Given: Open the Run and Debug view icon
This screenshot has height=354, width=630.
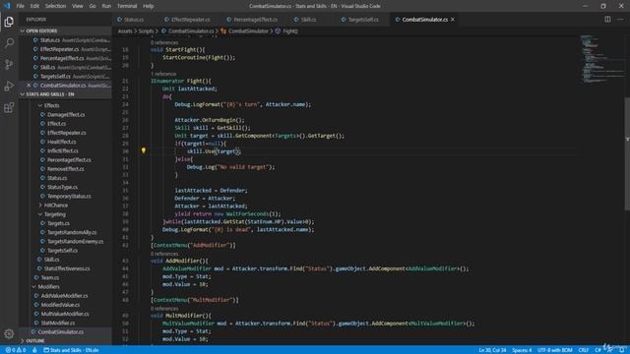Looking at the screenshot, I should click(x=9, y=86).
